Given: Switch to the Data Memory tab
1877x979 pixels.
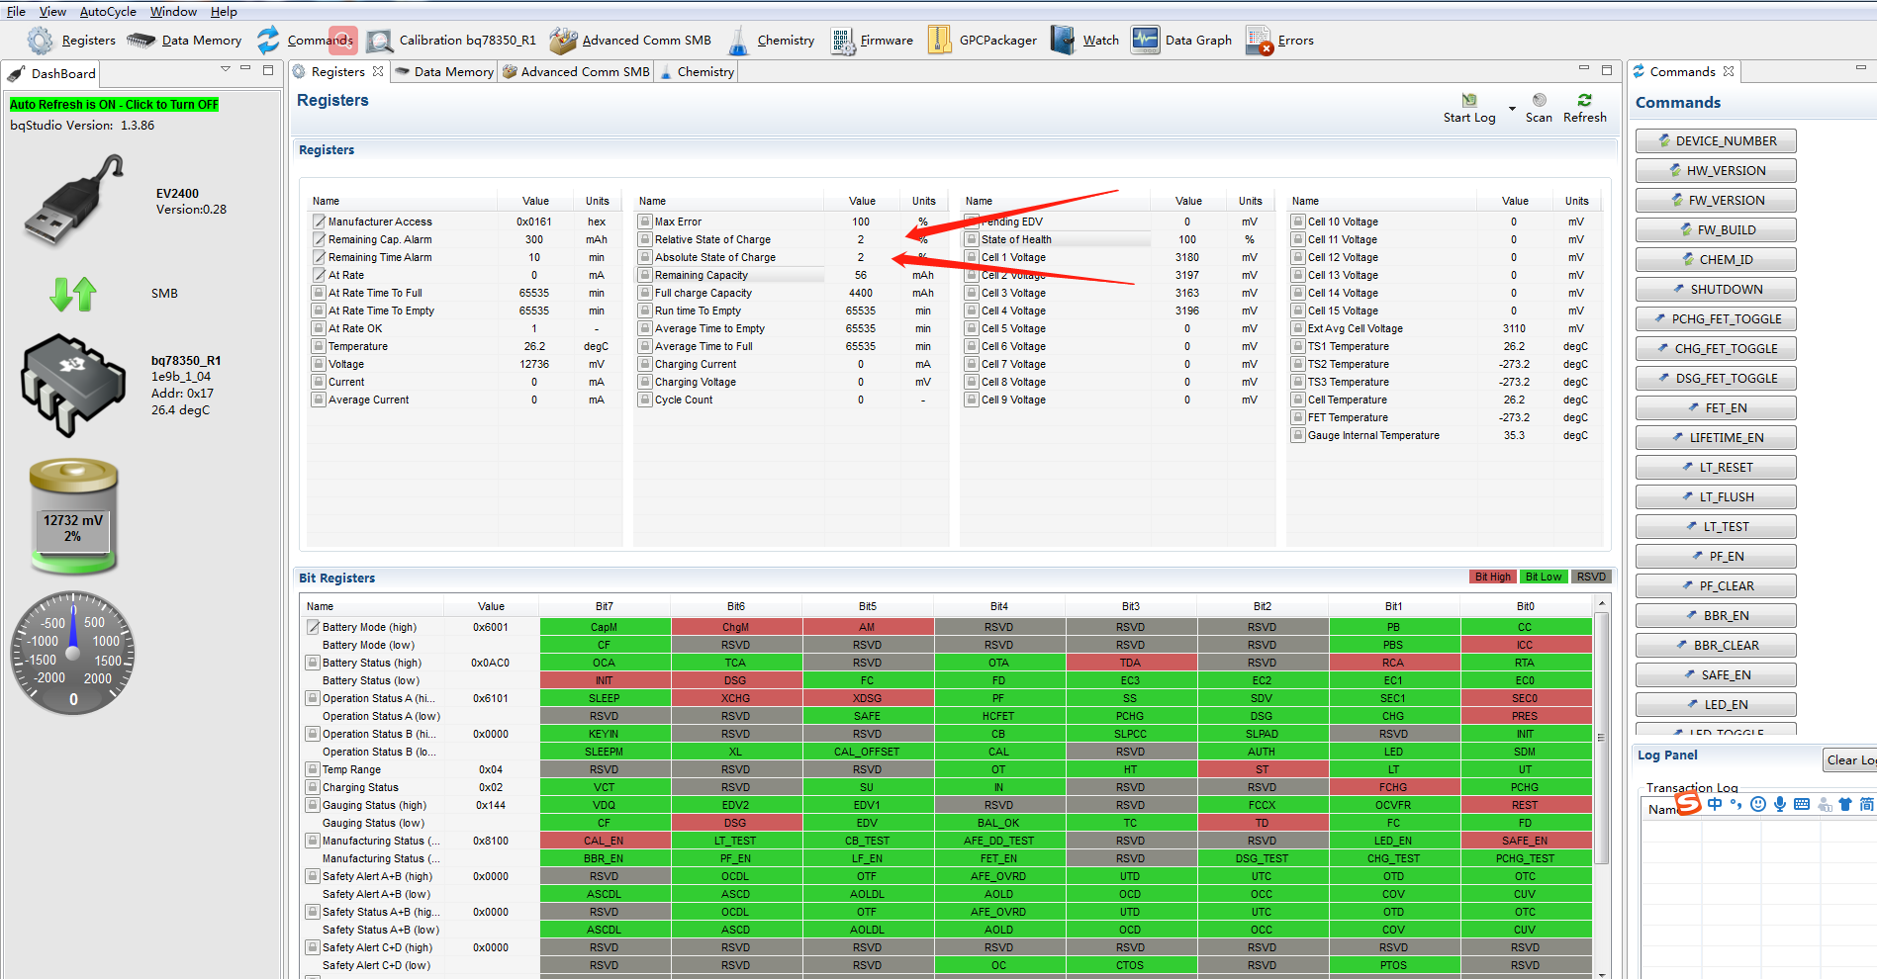Looking at the screenshot, I should pos(444,71).
